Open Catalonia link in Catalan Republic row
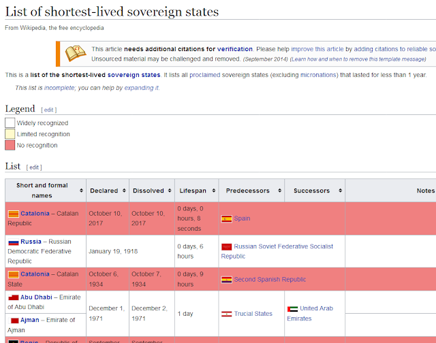Screen dimensions: 436x343 35,214
